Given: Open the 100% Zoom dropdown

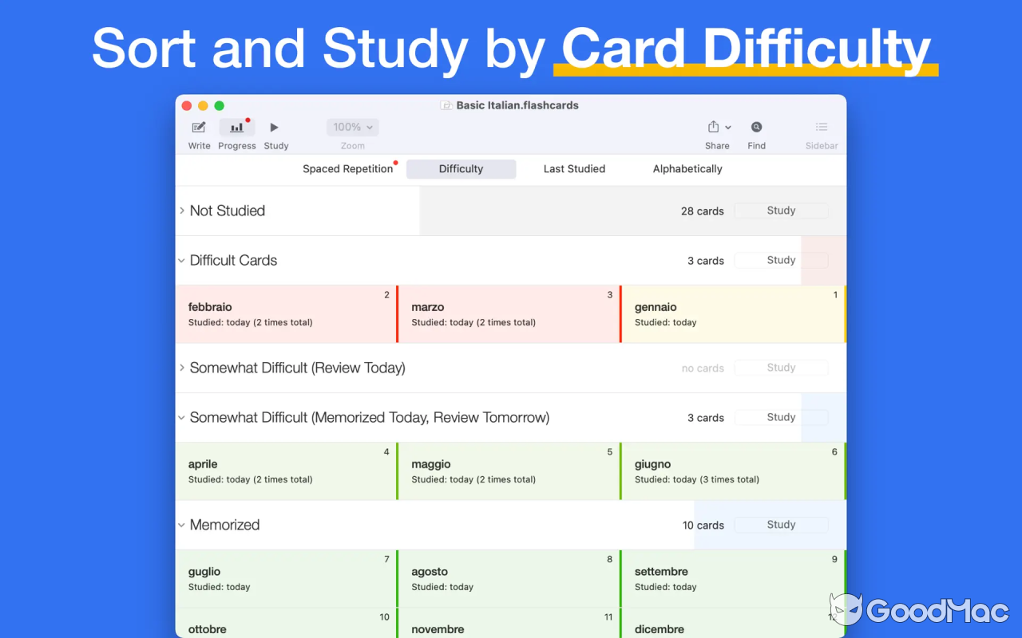Looking at the screenshot, I should click(352, 127).
